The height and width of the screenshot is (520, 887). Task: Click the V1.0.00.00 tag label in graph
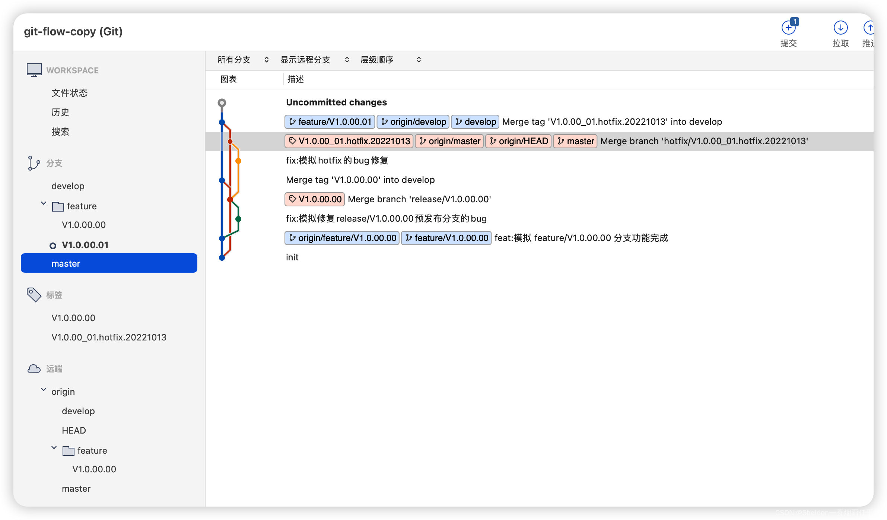(315, 199)
